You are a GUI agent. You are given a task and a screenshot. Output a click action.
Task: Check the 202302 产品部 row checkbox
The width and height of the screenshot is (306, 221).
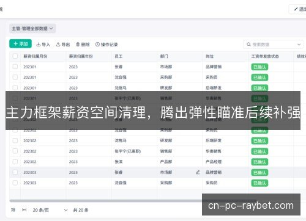(15, 162)
